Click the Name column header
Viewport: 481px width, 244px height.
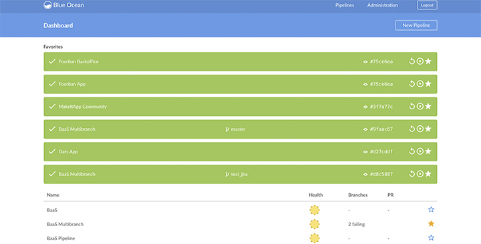[x=53, y=195]
